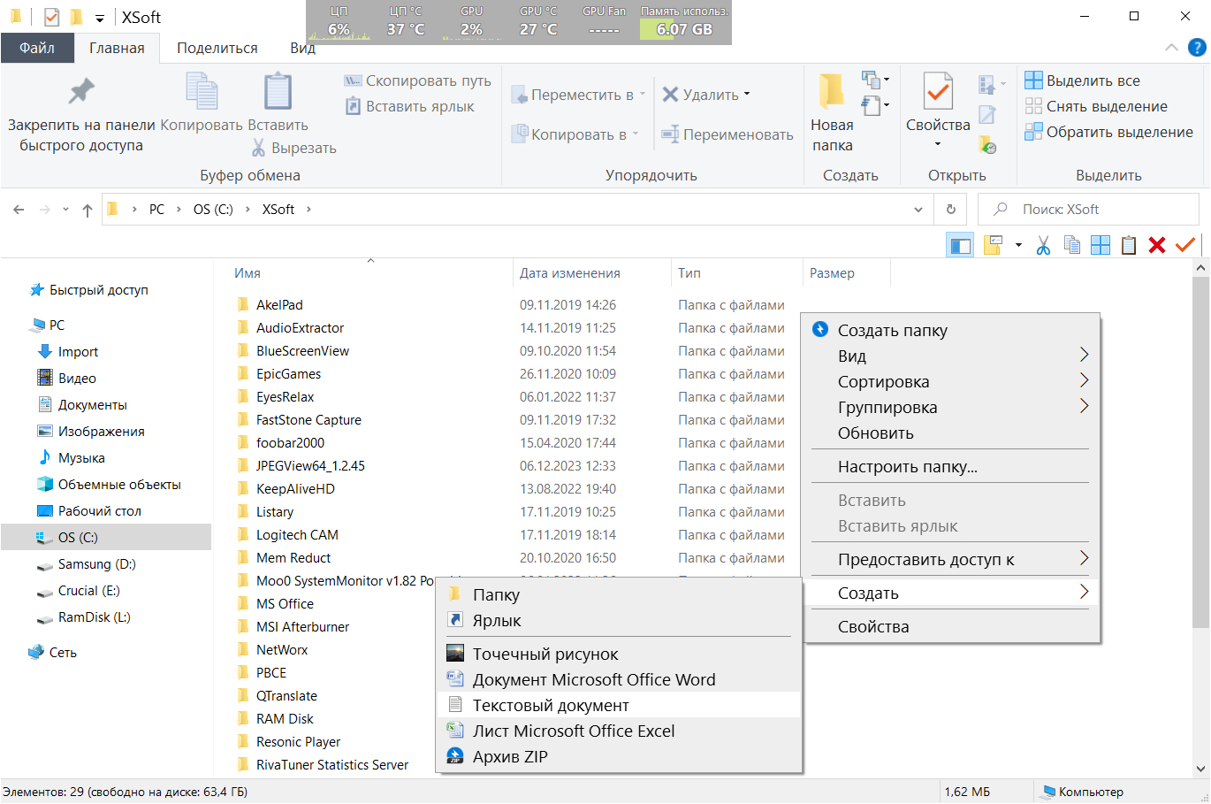Click the red X delete icon
The height and width of the screenshot is (804, 1211).
point(1157,245)
